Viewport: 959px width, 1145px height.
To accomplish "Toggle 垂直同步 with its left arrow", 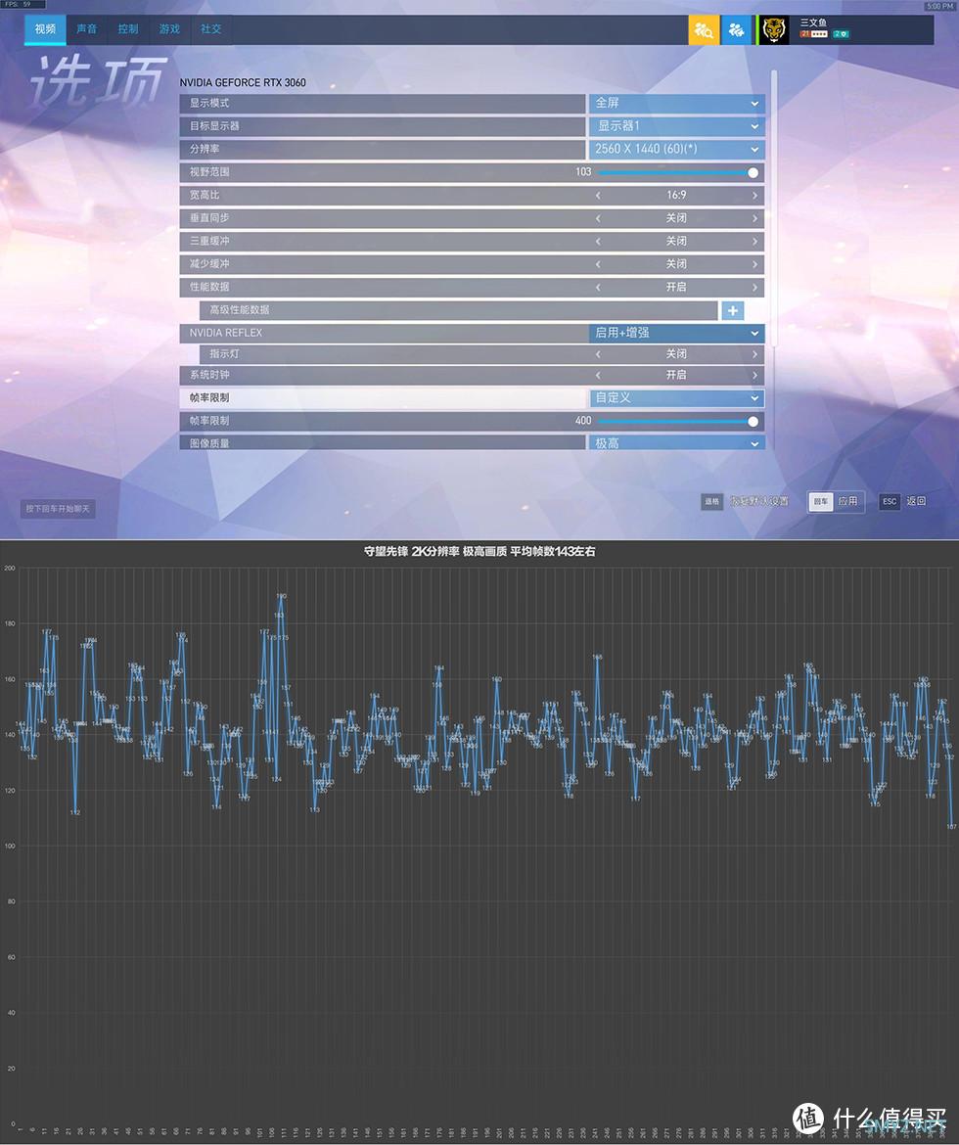I will tap(598, 218).
